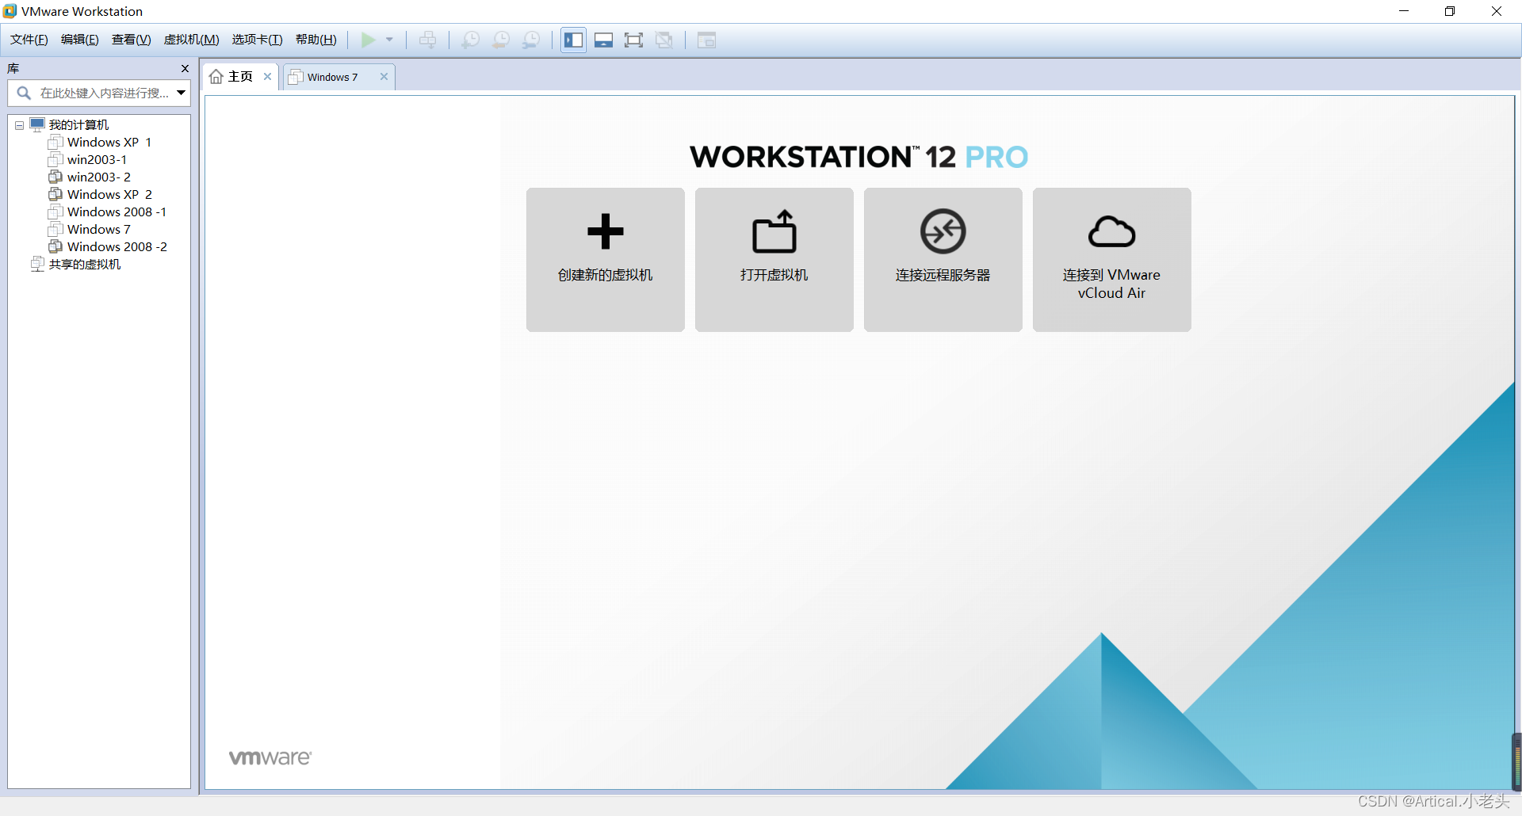Click the full screen mode icon
This screenshot has width=1522, height=816.
pos(634,40)
